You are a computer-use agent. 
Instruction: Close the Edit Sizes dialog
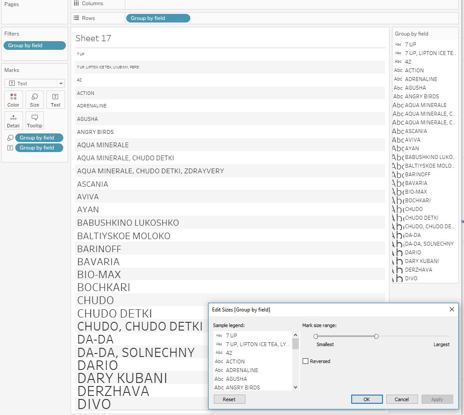click(x=451, y=309)
